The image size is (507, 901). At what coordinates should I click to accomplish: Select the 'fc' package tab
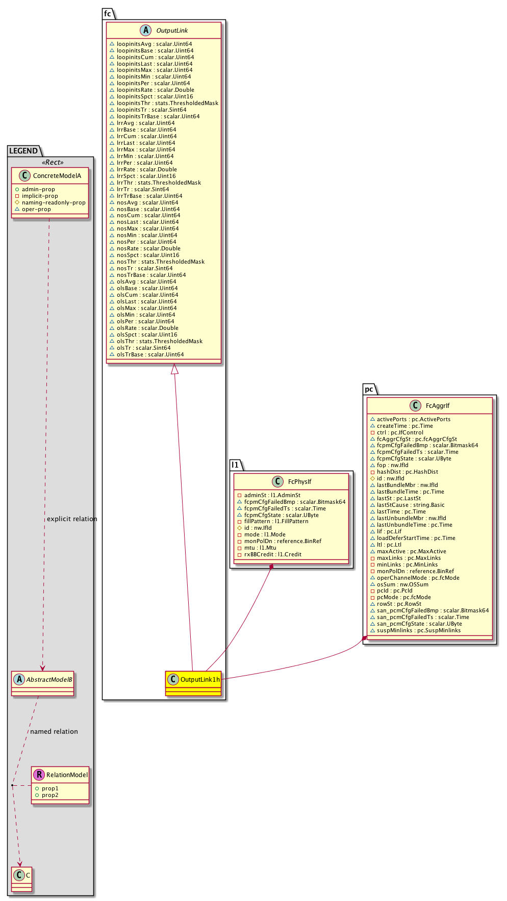[108, 14]
